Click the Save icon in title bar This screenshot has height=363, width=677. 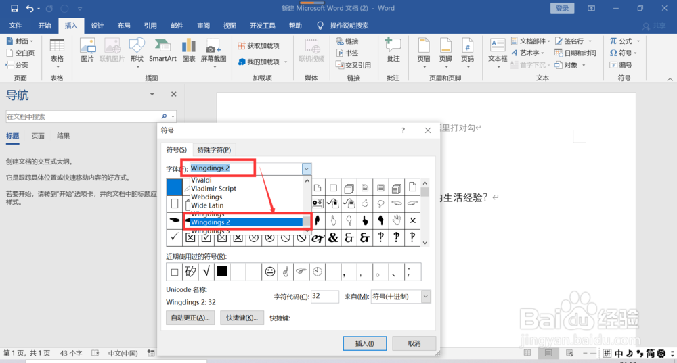click(x=14, y=9)
